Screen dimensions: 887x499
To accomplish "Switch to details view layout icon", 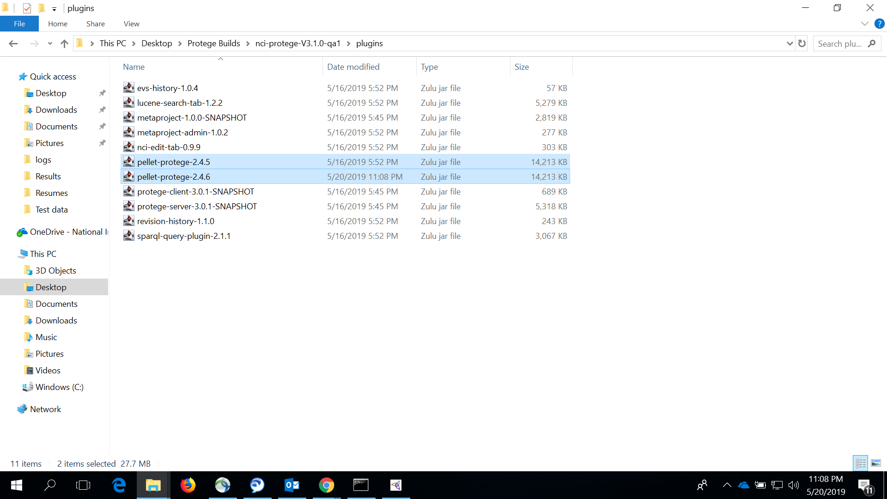I will click(x=861, y=463).
